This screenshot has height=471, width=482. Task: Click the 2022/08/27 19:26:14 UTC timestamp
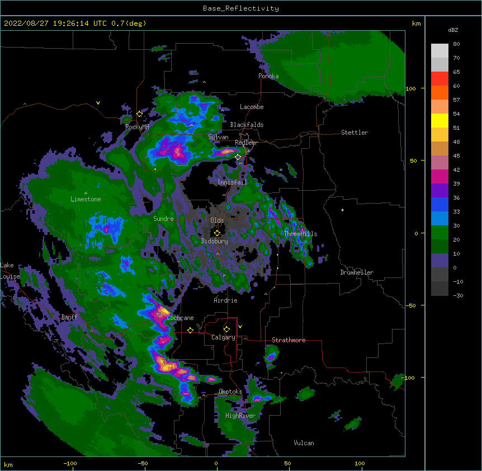pos(75,23)
